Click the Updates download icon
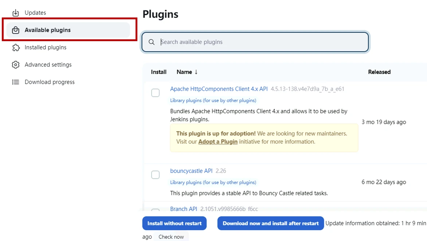Screen dimensions: 427x241 [15, 13]
